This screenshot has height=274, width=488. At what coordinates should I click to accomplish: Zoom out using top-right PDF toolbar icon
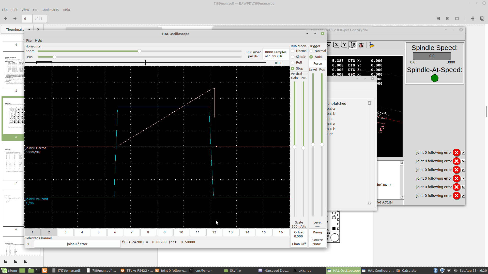(x=438, y=19)
